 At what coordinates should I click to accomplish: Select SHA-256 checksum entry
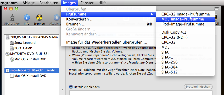pos(186,62)
